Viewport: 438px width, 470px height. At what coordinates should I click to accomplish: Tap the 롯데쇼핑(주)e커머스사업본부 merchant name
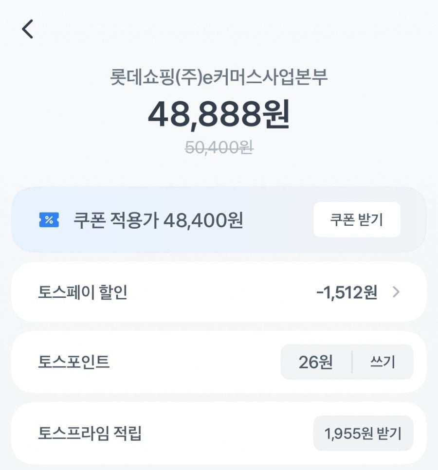coord(219,78)
